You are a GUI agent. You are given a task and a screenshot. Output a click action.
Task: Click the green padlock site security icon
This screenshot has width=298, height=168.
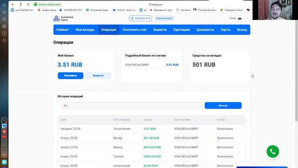(35, 4)
